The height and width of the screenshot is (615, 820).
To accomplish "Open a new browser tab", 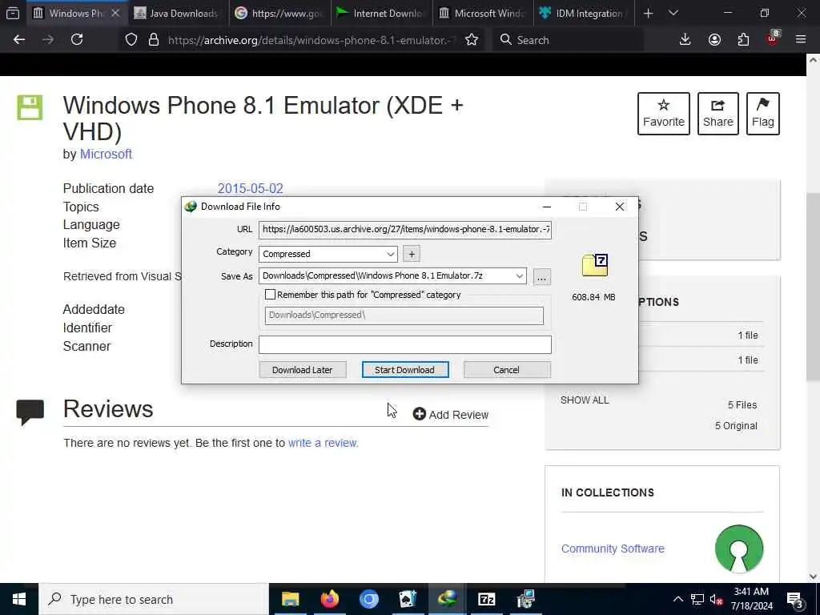I will [648, 13].
